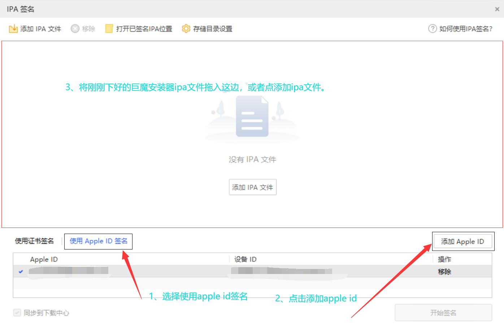Screen dimensions: 504x327
Task: Click the storage directory settings gear icon
Action: click(186, 29)
